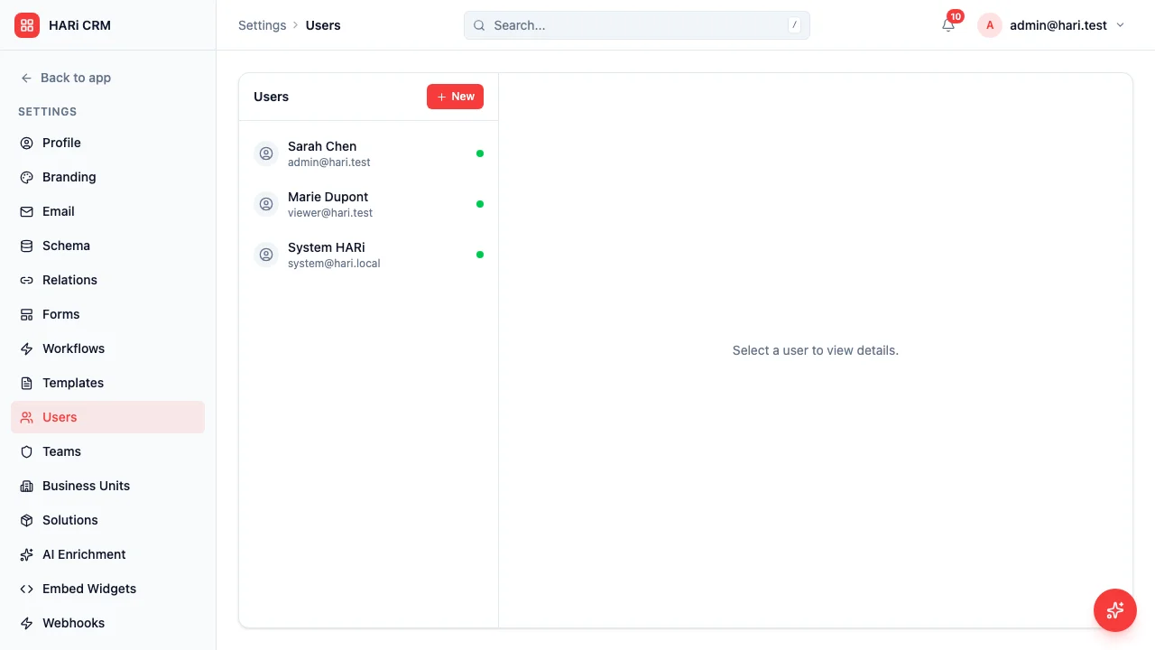Image resolution: width=1155 pixels, height=650 pixels.
Task: Click Marie Dupont's active status indicator
Action: [479, 204]
